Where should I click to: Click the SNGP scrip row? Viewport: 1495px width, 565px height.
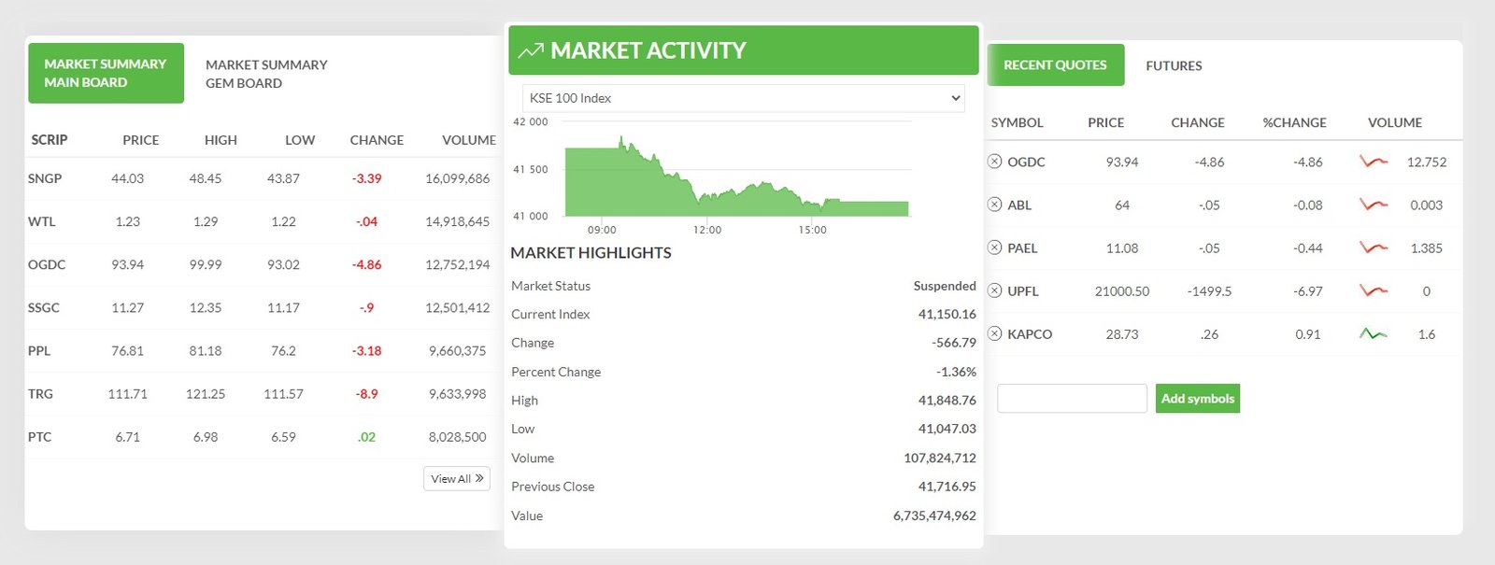45,178
